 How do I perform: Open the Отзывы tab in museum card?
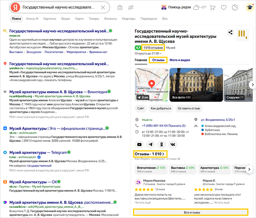tap(158, 60)
